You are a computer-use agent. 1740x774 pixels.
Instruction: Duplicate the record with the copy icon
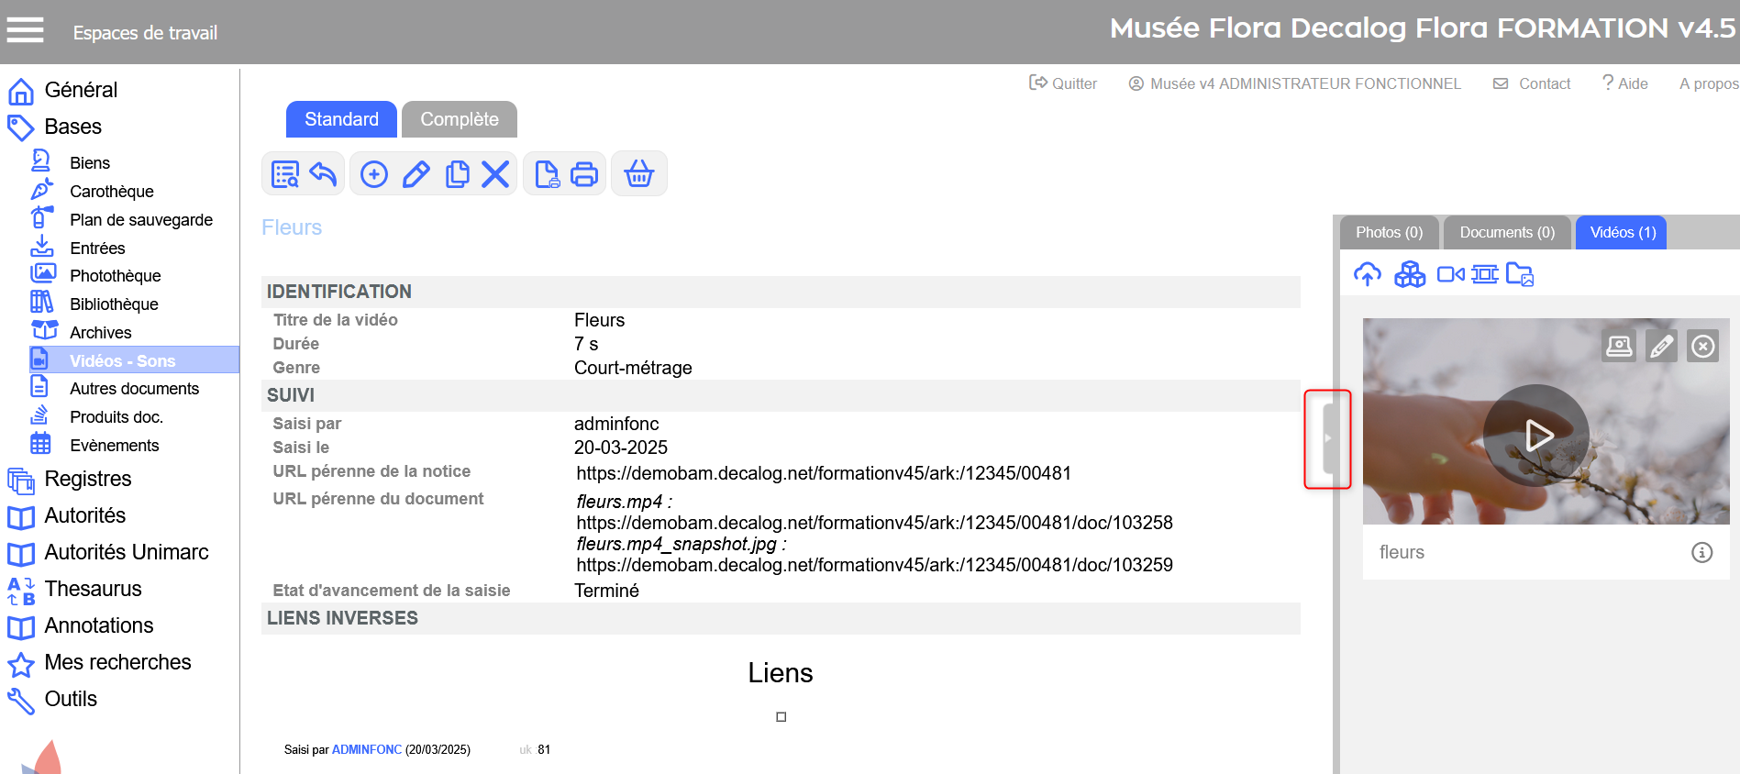point(457,174)
